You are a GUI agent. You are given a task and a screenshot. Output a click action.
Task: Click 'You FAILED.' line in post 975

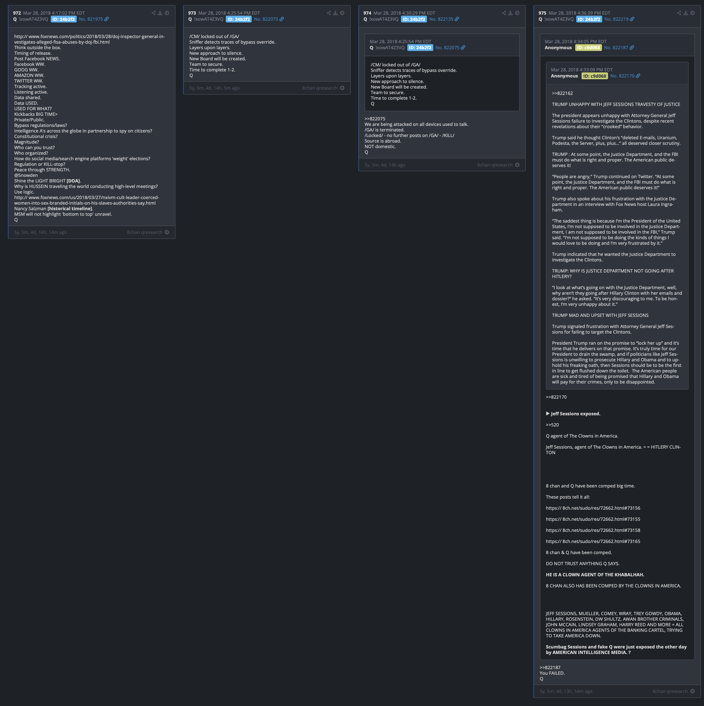pyautogui.click(x=552, y=673)
